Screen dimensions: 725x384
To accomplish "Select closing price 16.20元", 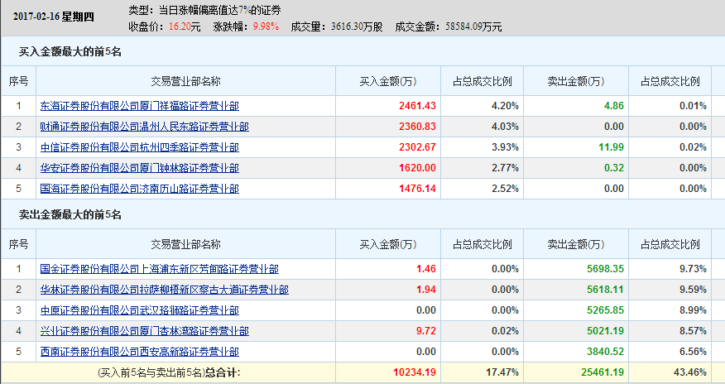I will point(185,26).
